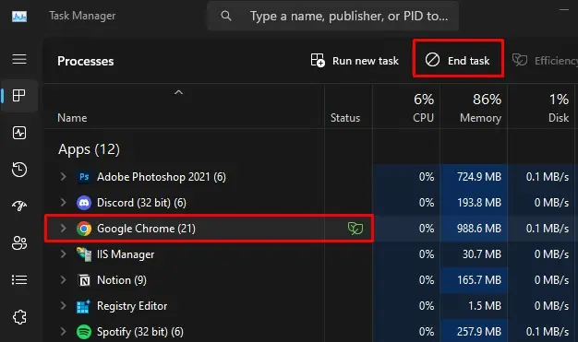Screen dimensions: 578x342
Task: Click the sort arrow above Name column
Action: click(x=178, y=92)
